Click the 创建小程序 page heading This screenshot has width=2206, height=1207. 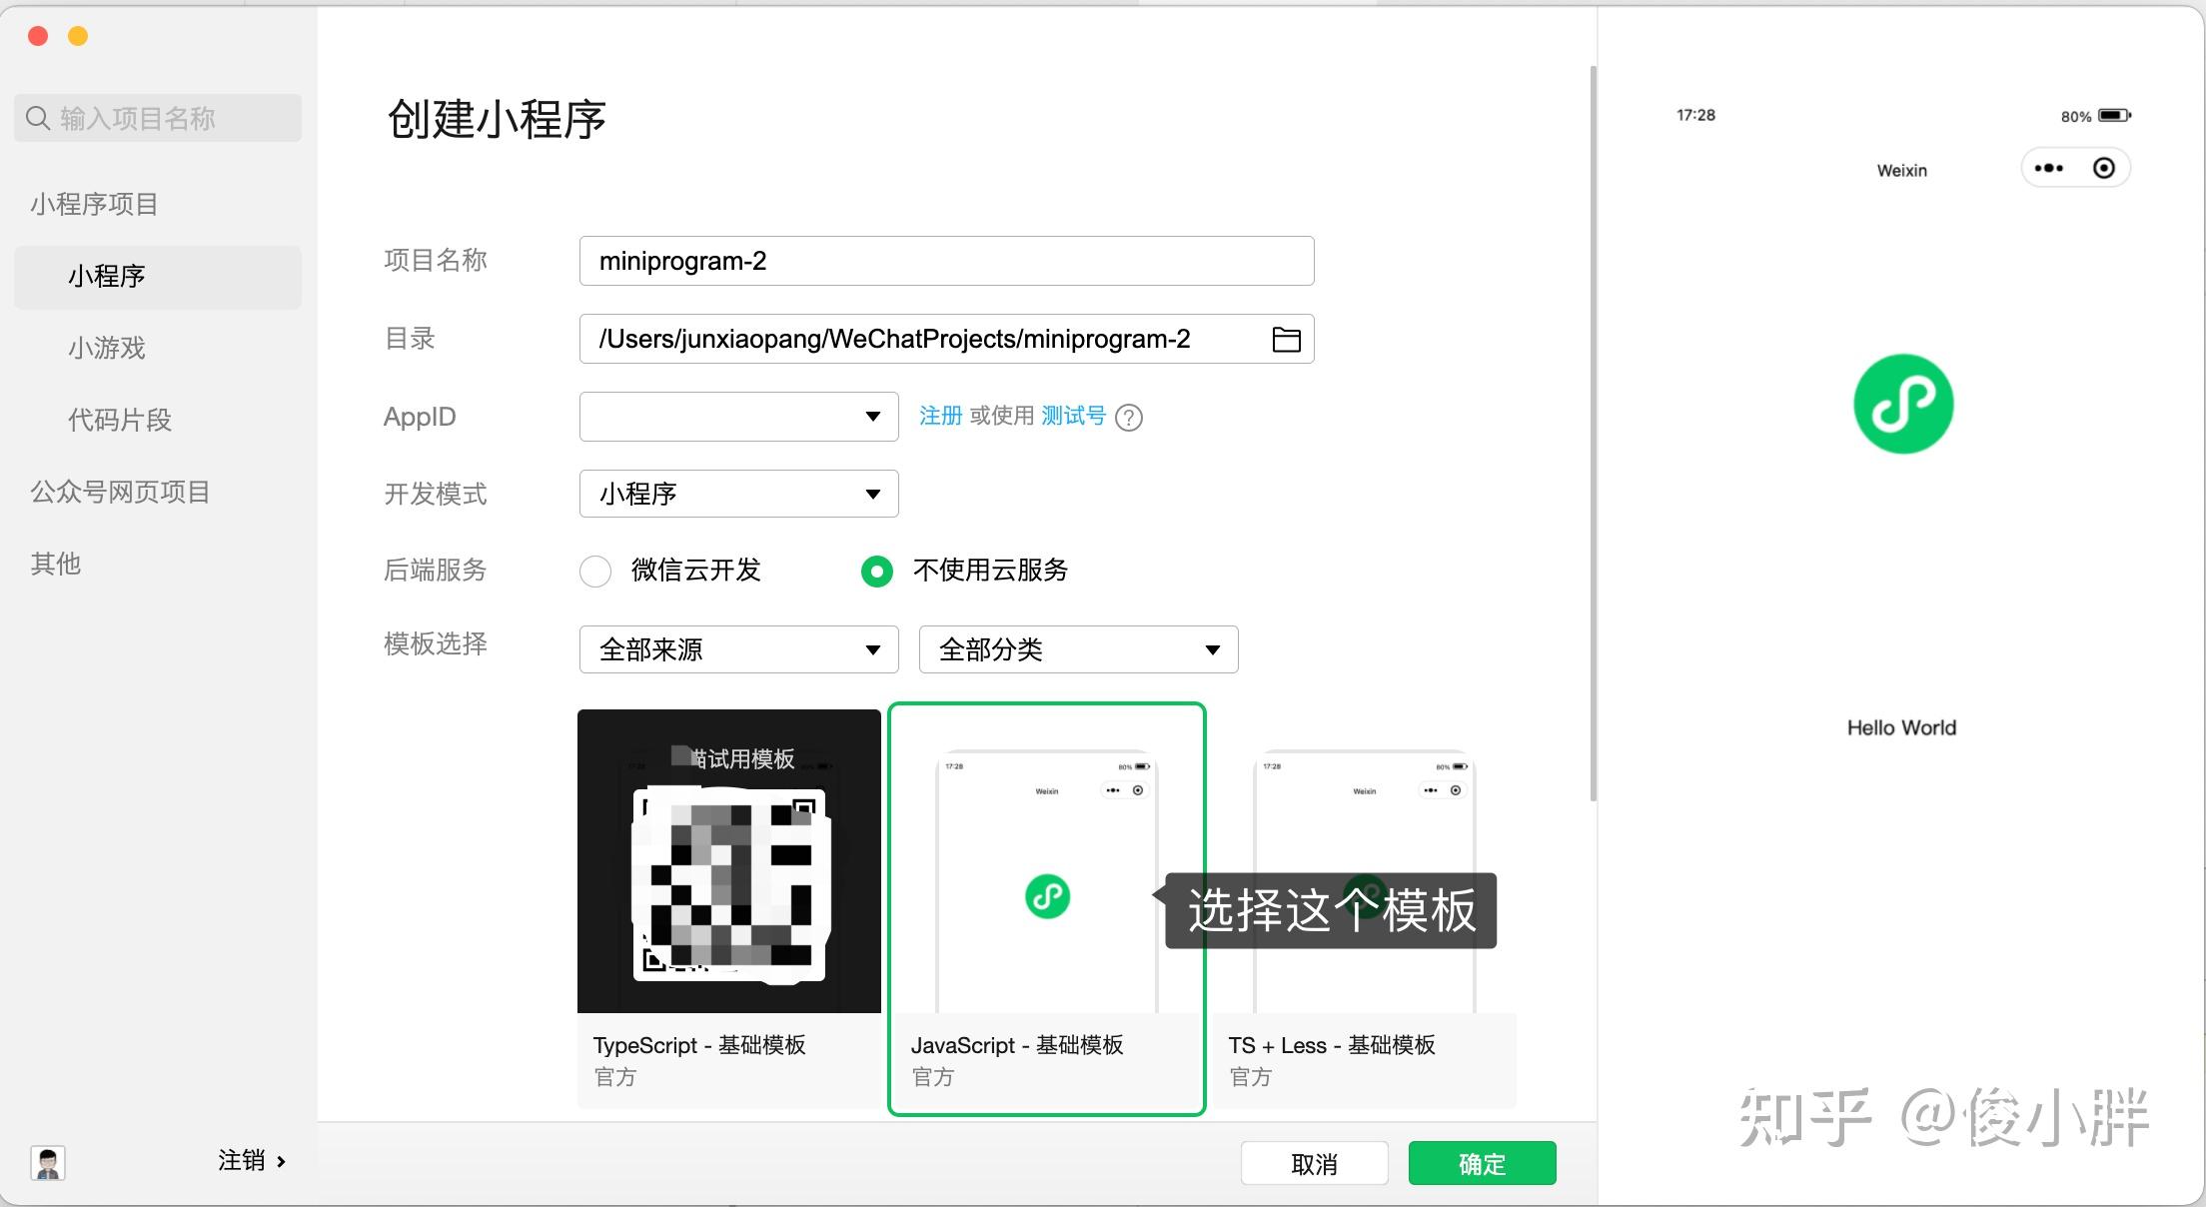tap(497, 119)
